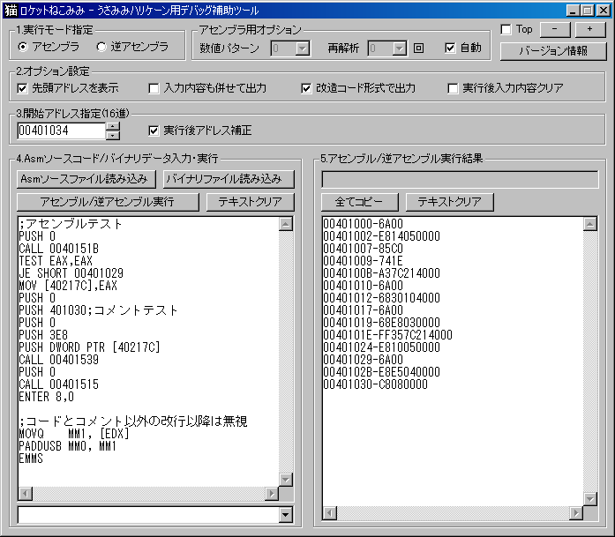The height and width of the screenshot is (537, 615).
Task: Click 全てコピー button
Action: click(360, 202)
